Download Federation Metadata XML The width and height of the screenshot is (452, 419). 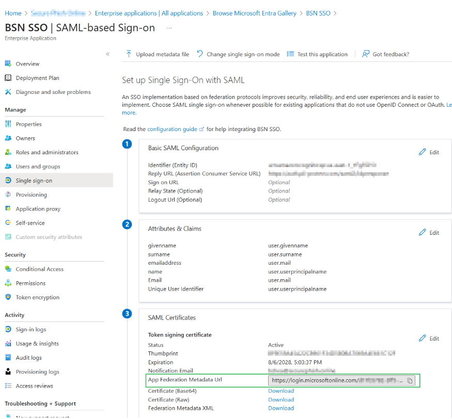(281, 408)
